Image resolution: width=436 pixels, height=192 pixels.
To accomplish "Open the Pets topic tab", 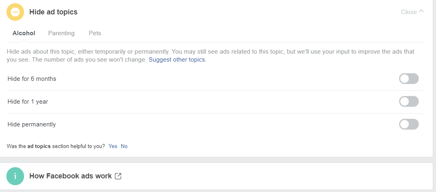I will pos(95,33).
